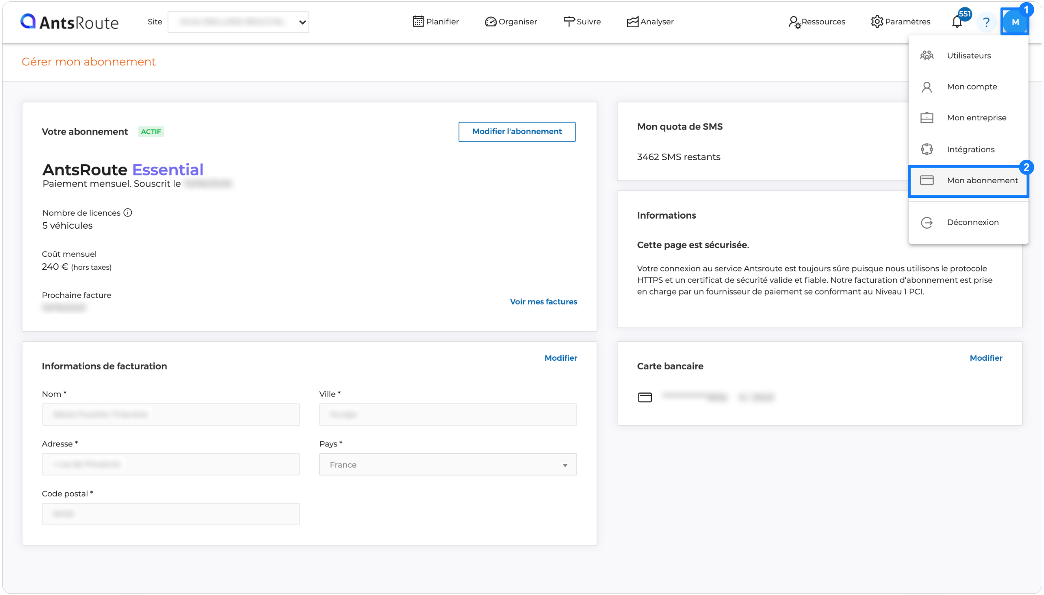Select Utilisateurs in the user menu
The width and height of the screenshot is (1044, 595).
click(x=968, y=55)
